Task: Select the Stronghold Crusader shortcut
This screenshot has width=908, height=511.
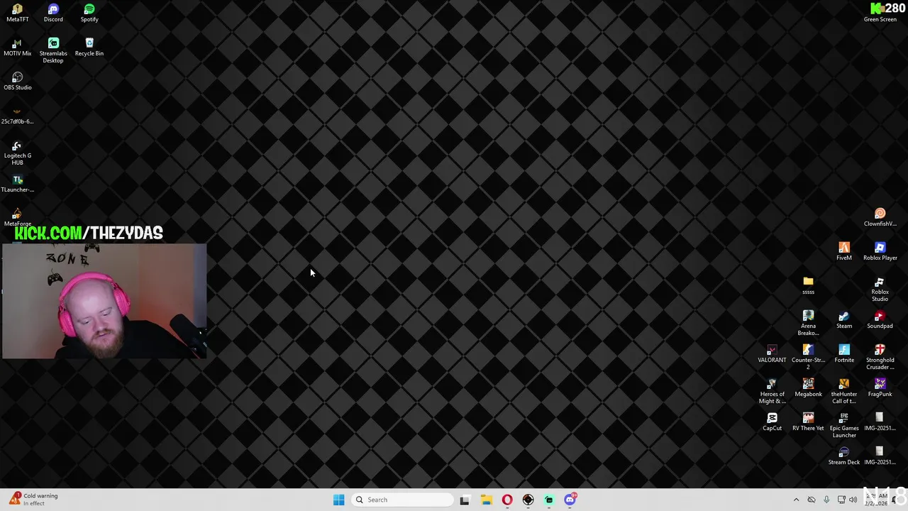Action: tap(880, 357)
